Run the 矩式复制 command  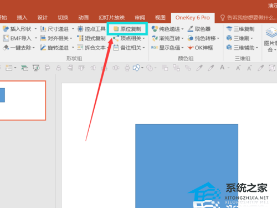click(x=91, y=38)
